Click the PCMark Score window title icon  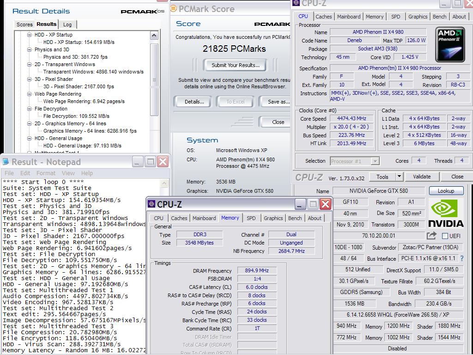point(174,8)
